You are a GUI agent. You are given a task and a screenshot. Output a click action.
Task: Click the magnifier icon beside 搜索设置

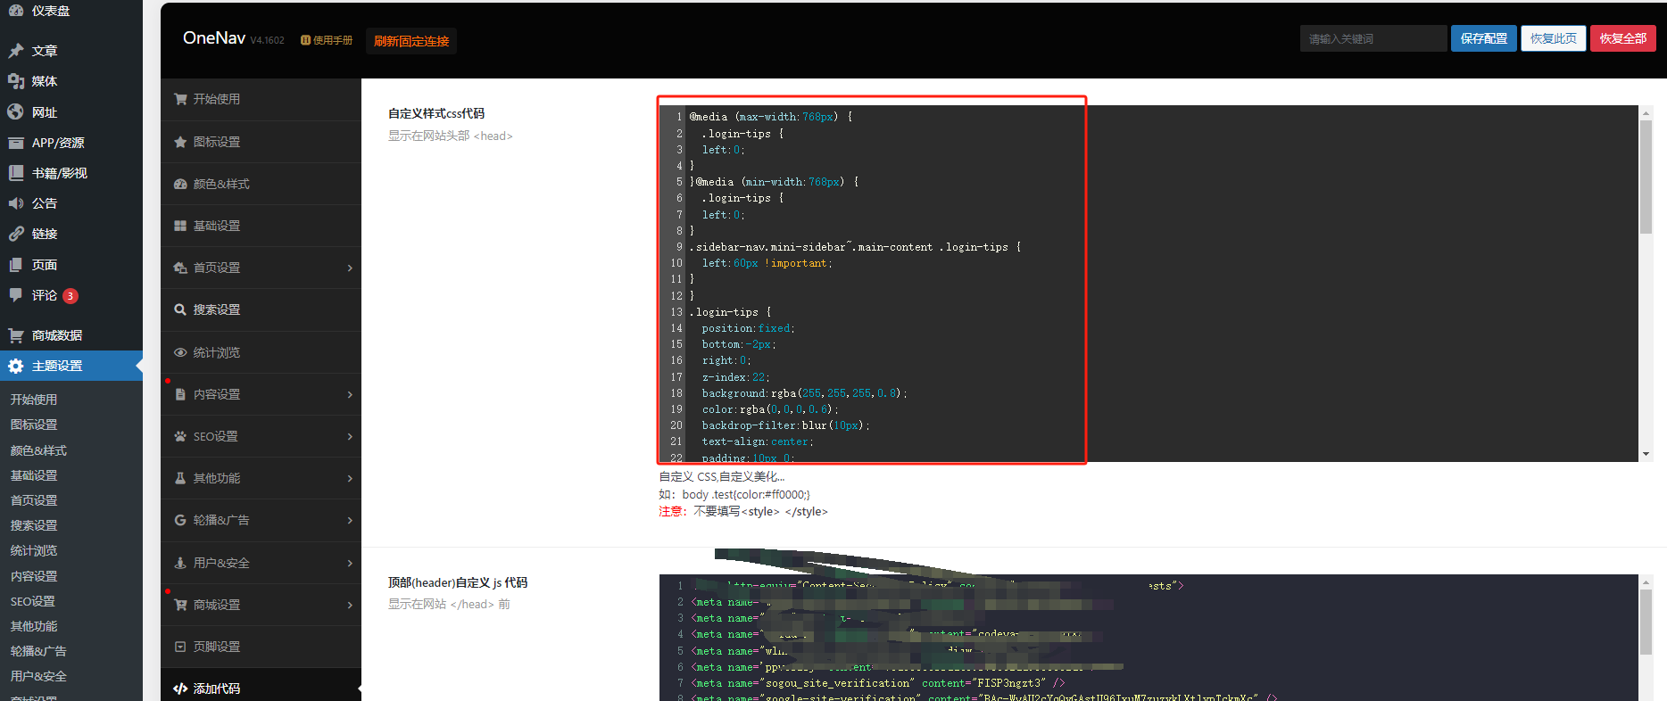[180, 309]
